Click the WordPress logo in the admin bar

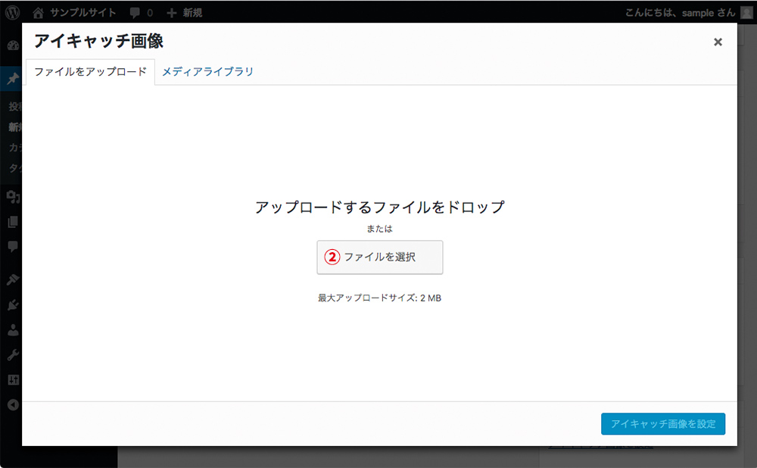(11, 12)
